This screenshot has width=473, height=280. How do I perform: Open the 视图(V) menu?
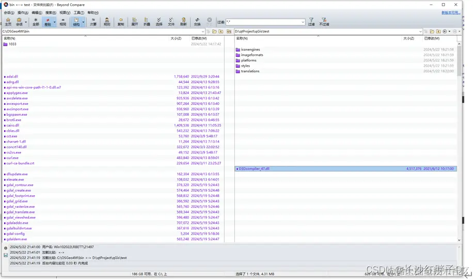(65, 13)
